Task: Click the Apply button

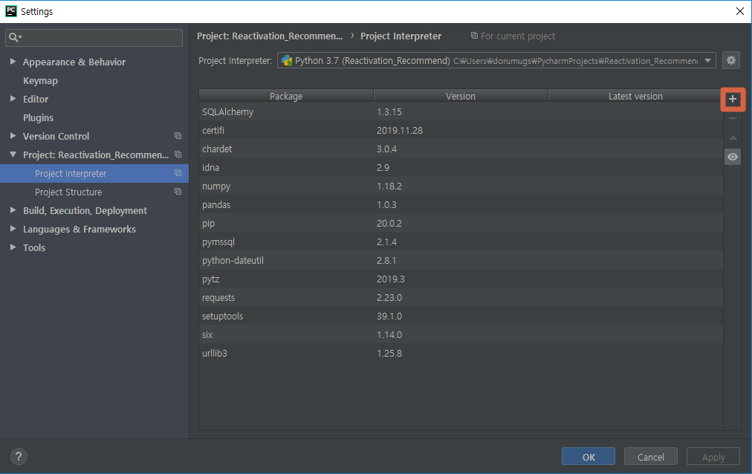Action: pos(713,457)
